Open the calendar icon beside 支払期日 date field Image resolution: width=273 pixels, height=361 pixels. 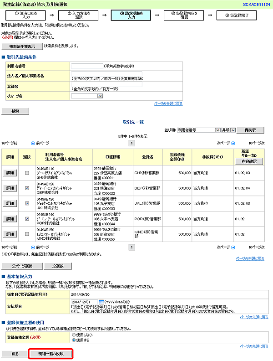click(101, 302)
